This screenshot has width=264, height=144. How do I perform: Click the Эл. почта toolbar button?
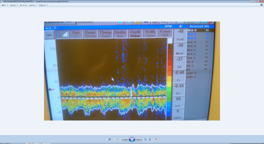coord(23,5)
